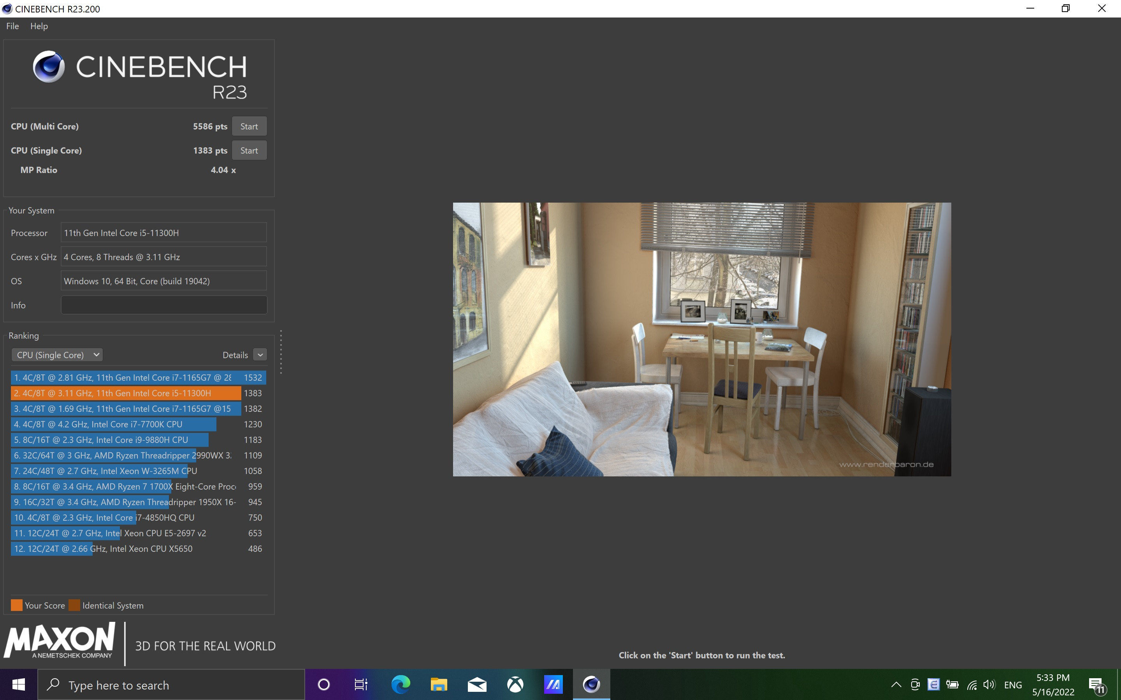Viewport: 1121px width, 700px height.
Task: Focus the empty Info input field
Action: click(x=164, y=305)
